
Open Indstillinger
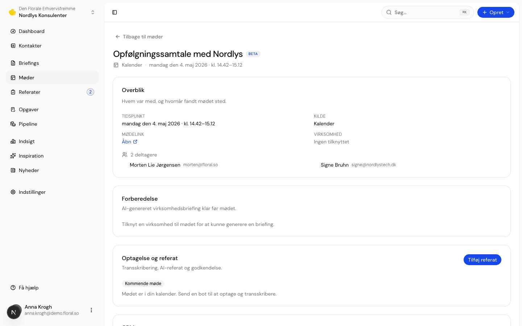coord(52,192)
